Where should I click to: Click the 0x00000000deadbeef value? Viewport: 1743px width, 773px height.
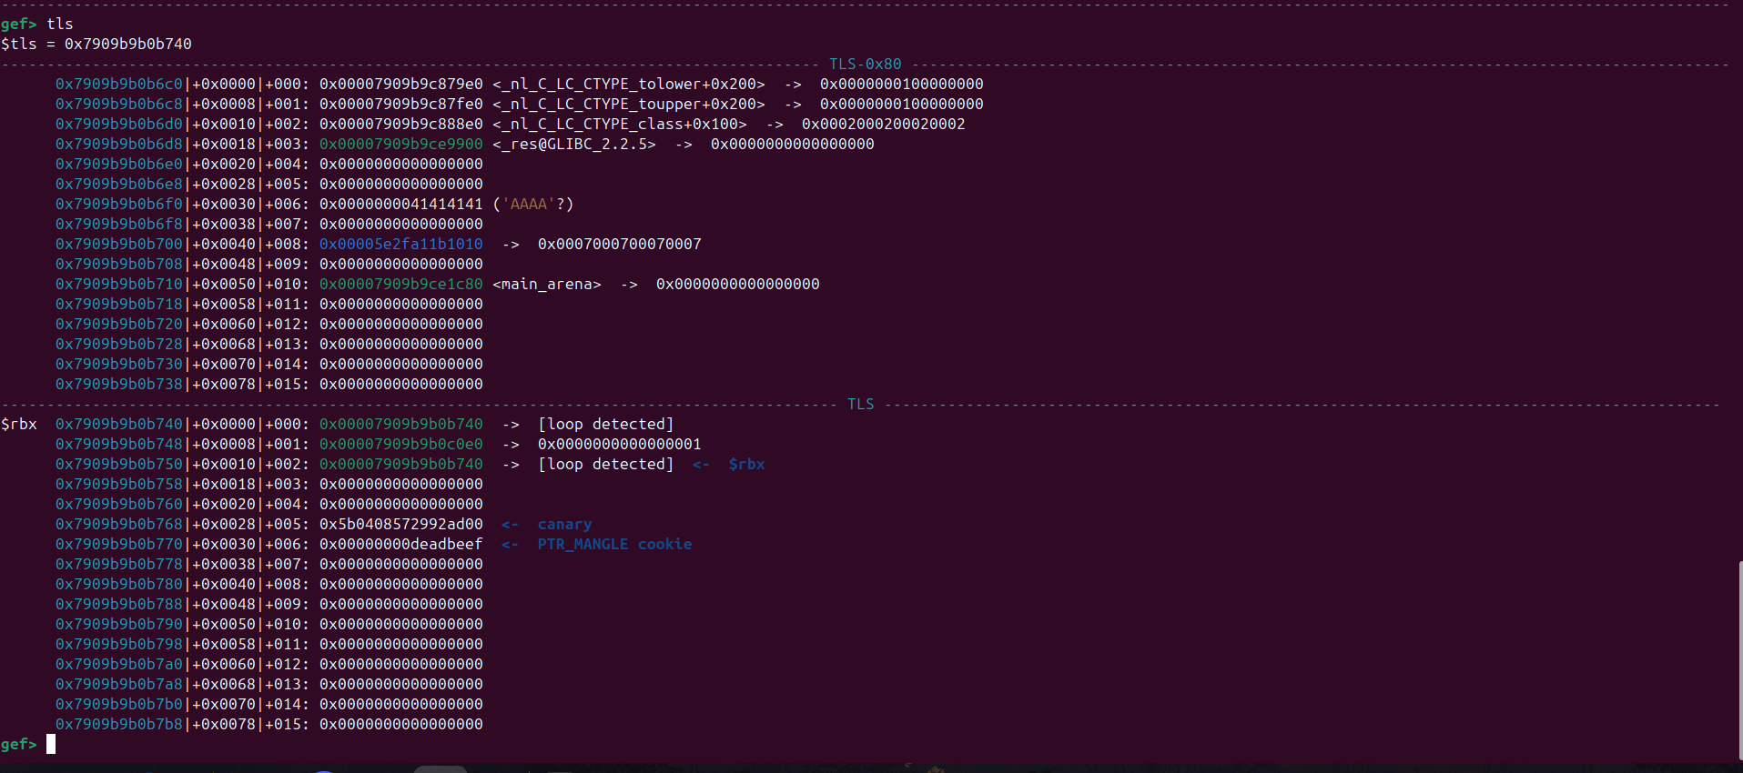tap(400, 544)
